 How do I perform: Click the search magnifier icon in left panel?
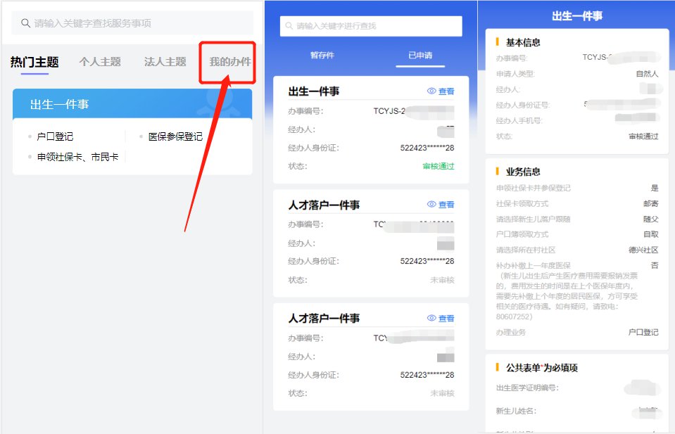pos(26,23)
